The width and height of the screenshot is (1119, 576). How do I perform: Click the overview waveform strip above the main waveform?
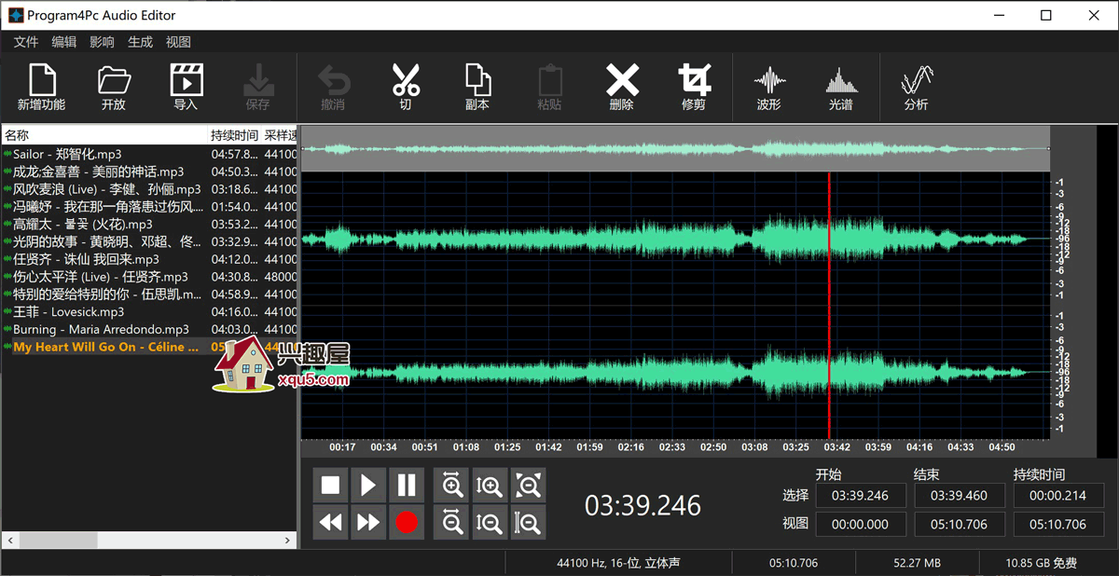675,148
